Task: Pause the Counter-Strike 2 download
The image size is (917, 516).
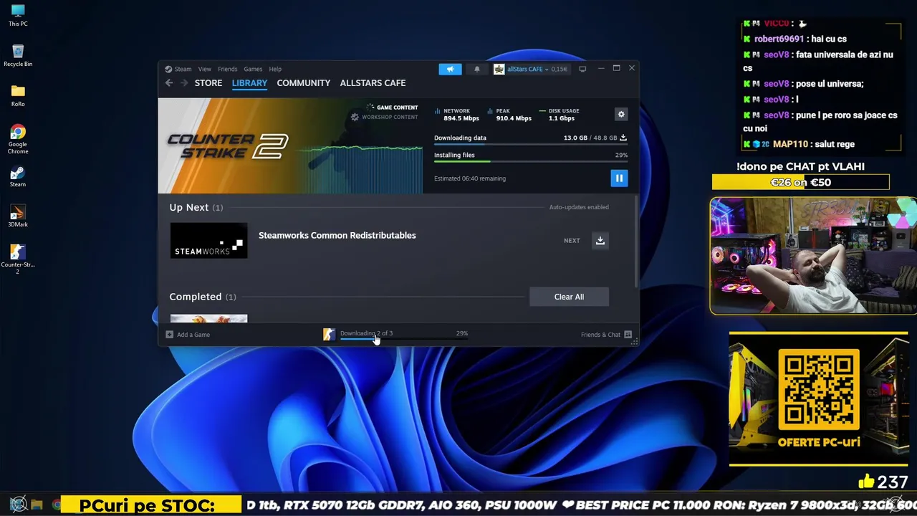Action: tap(619, 178)
